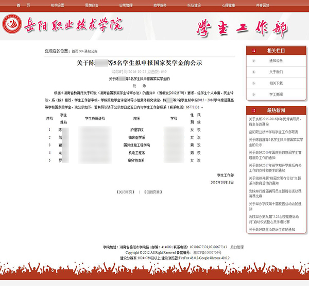Click the 关闭本页 link

[127, 192]
